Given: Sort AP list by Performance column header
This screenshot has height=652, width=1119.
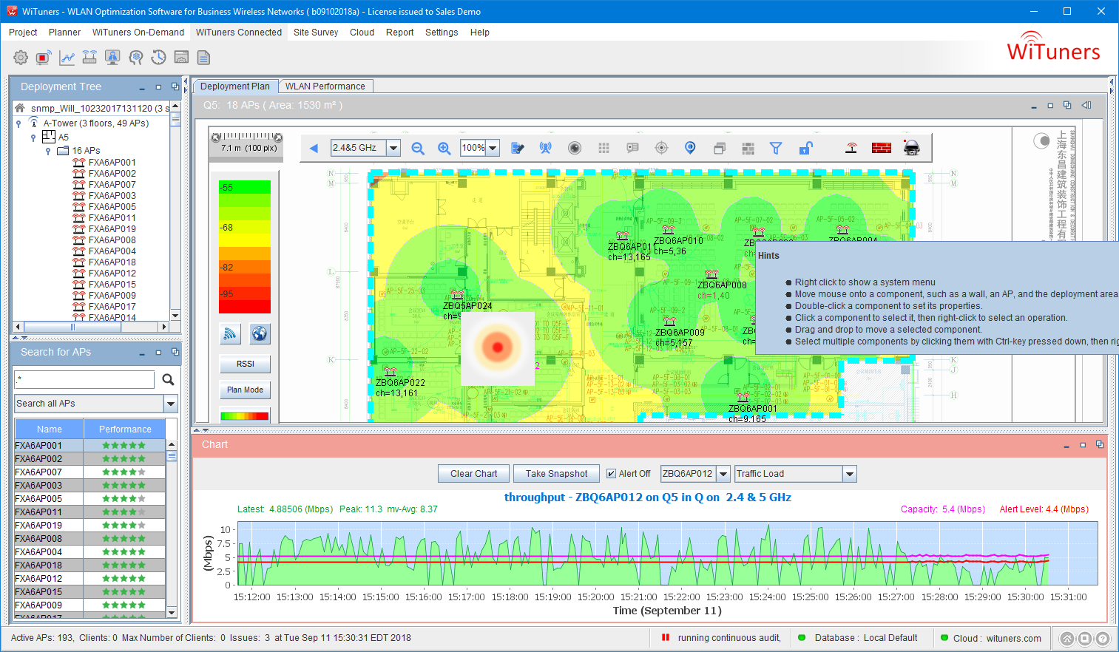Looking at the screenshot, I should [125, 429].
